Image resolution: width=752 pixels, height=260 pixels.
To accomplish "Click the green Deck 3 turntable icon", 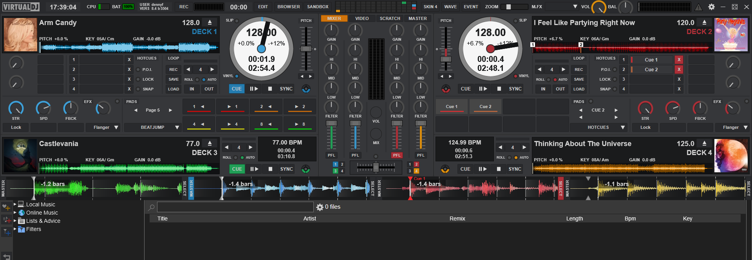I will point(305,169).
